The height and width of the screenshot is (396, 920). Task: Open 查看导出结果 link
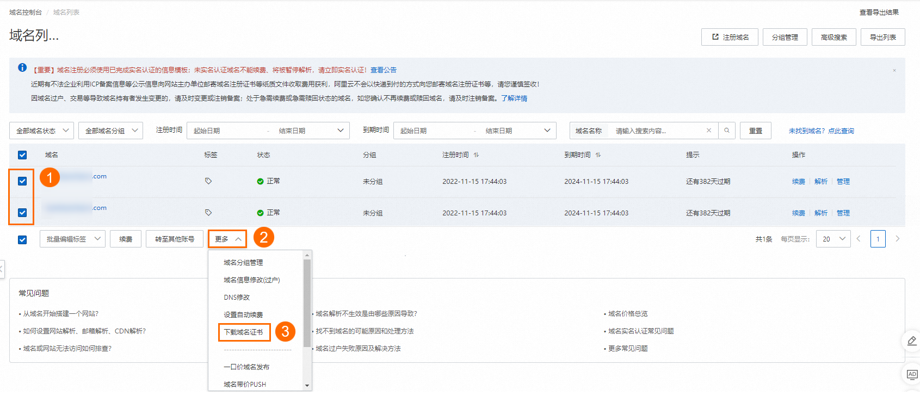pos(879,12)
